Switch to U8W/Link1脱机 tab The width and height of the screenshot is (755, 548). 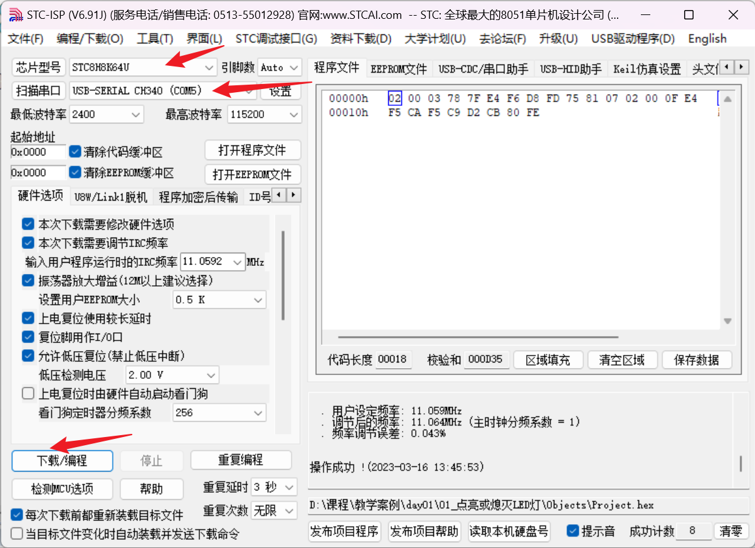pos(110,197)
